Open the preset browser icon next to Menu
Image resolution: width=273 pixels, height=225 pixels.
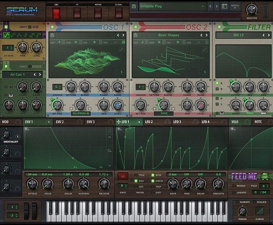[x=224, y=7]
